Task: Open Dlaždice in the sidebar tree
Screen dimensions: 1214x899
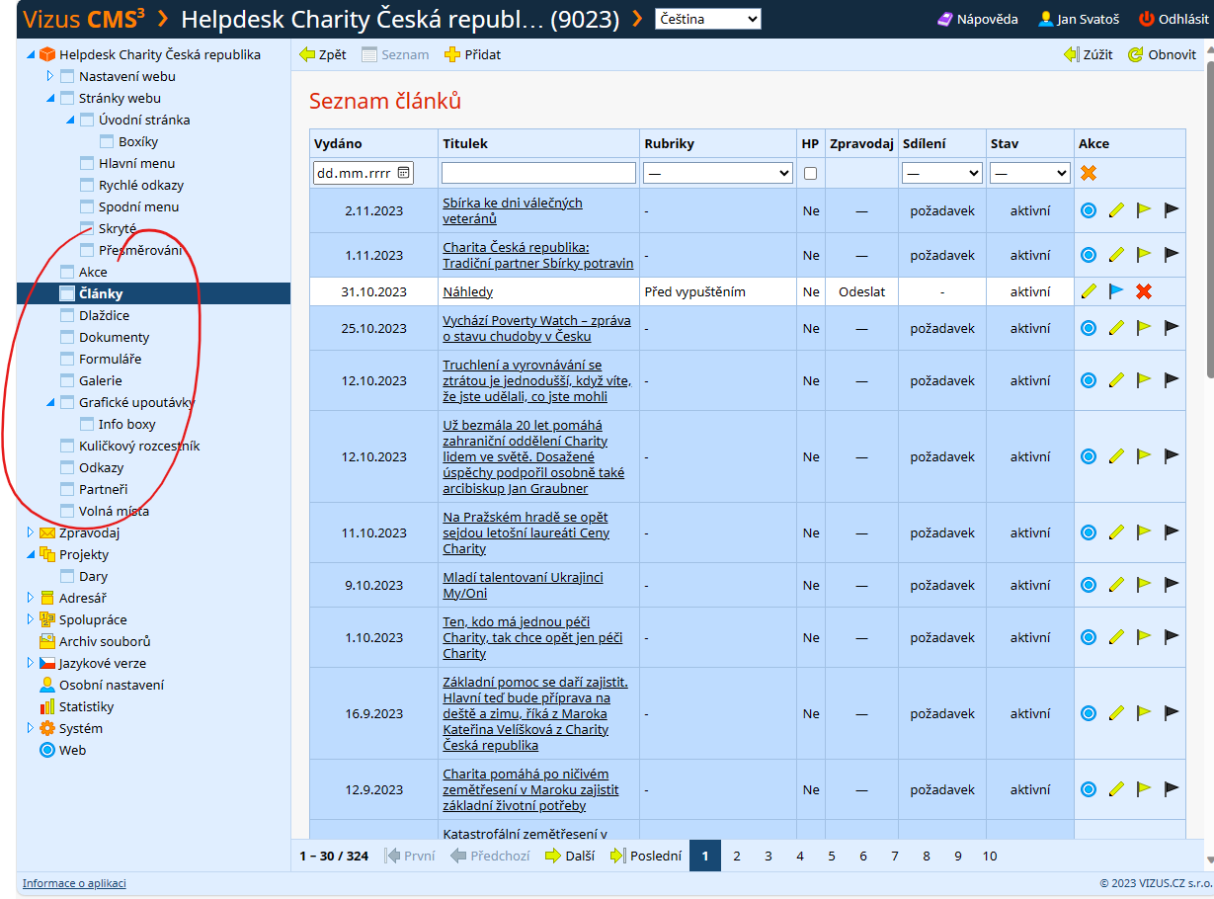Action: 104,315
